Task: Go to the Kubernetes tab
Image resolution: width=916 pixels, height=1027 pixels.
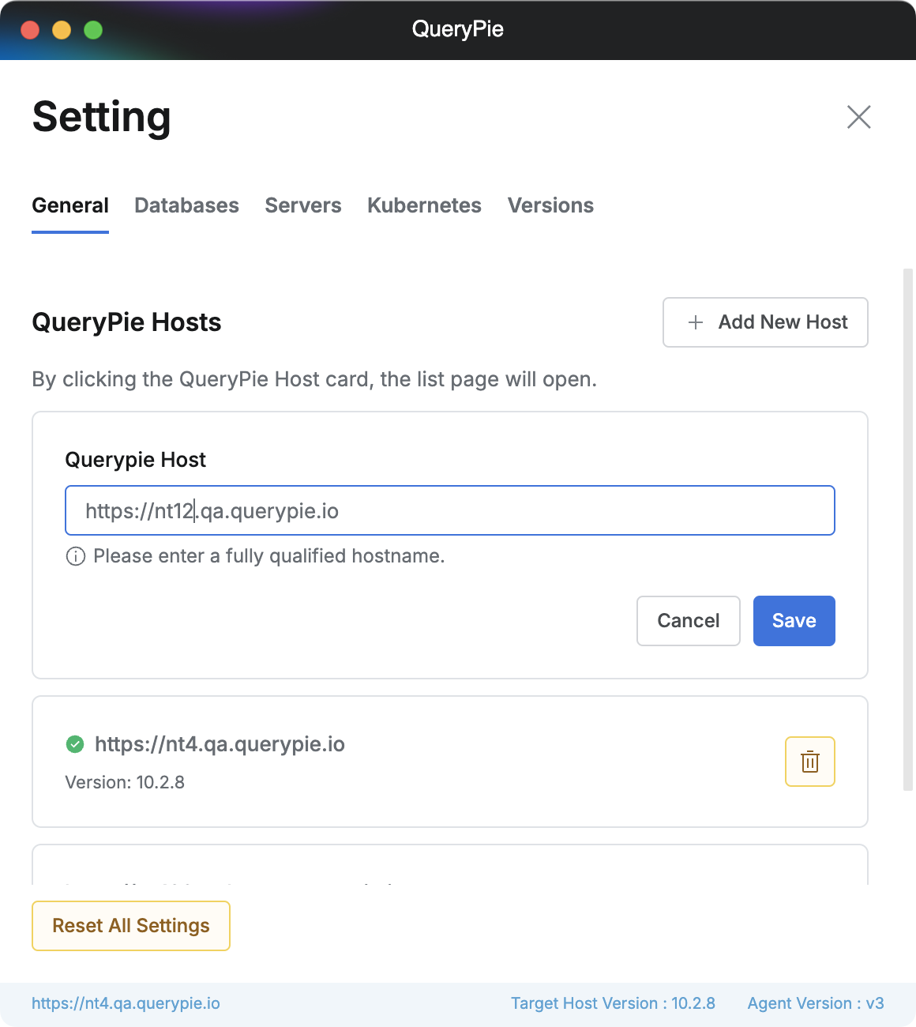Action: 424,205
